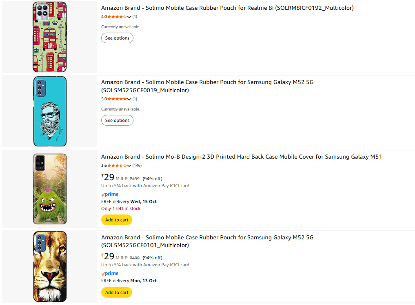Click the Prime logo on the lion case listing
The height and width of the screenshot is (305, 415).
click(110, 274)
